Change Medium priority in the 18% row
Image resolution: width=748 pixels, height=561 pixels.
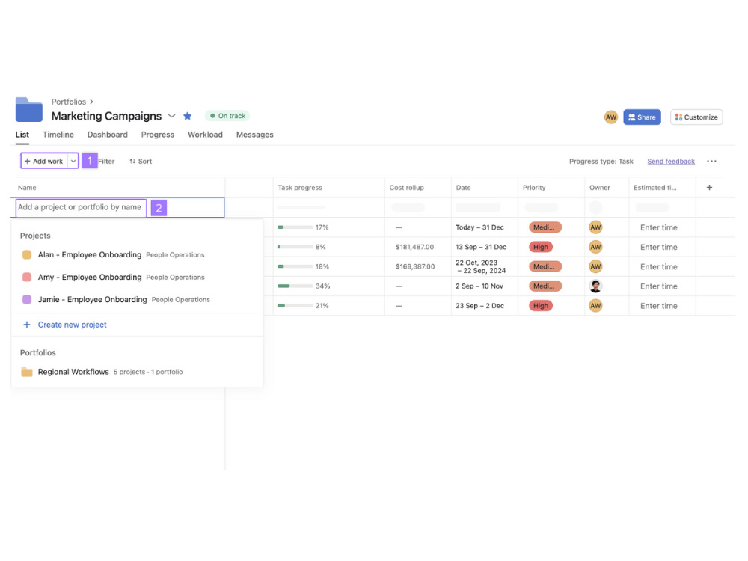click(545, 267)
